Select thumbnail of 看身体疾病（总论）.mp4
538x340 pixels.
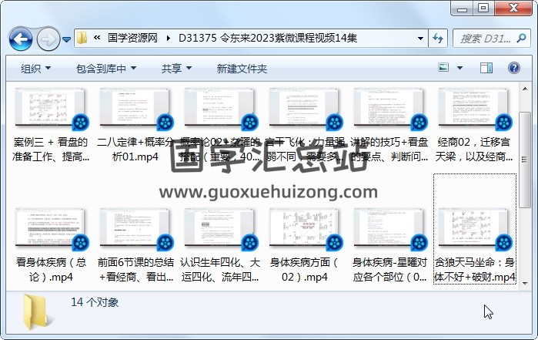pyautogui.click(x=50, y=229)
